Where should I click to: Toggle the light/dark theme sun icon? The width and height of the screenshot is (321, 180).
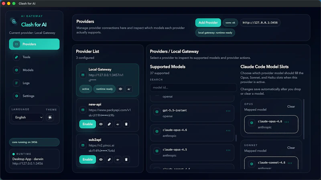coord(50,117)
